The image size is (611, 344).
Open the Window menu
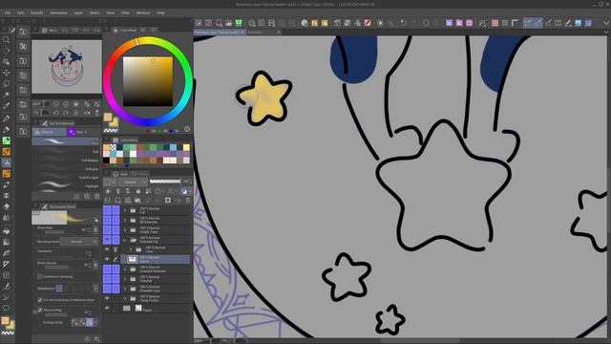point(143,12)
